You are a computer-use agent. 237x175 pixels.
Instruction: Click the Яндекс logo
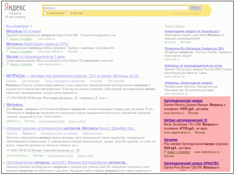pyautogui.click(x=15, y=7)
